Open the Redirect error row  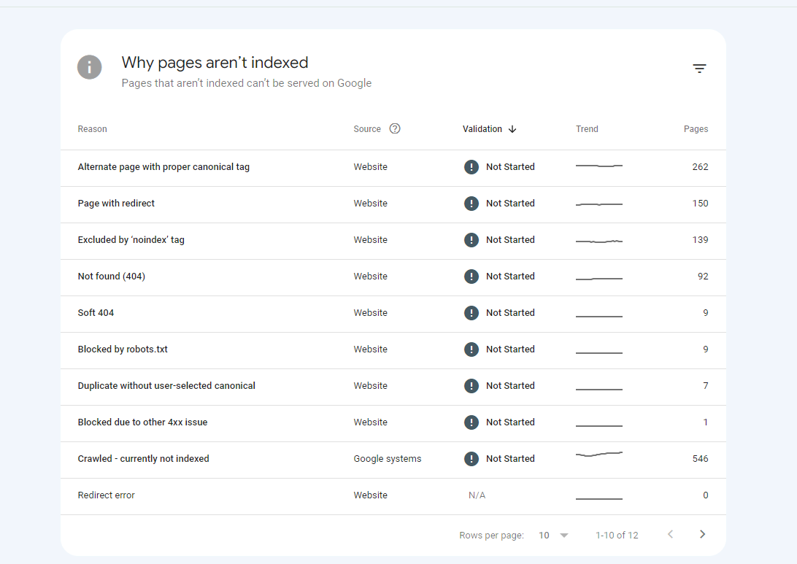pos(106,495)
